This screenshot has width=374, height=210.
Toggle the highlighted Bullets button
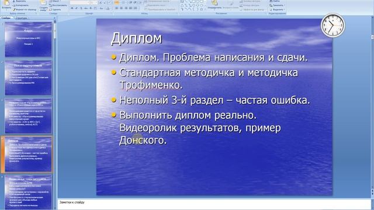[117, 2]
